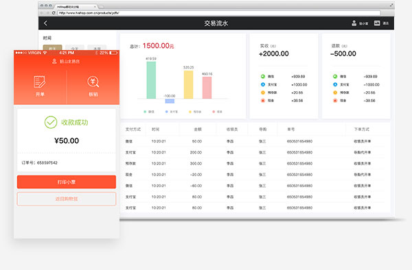Click -1000.00 value in 退款 card
This screenshot has width=412, height=270.
click(x=371, y=85)
